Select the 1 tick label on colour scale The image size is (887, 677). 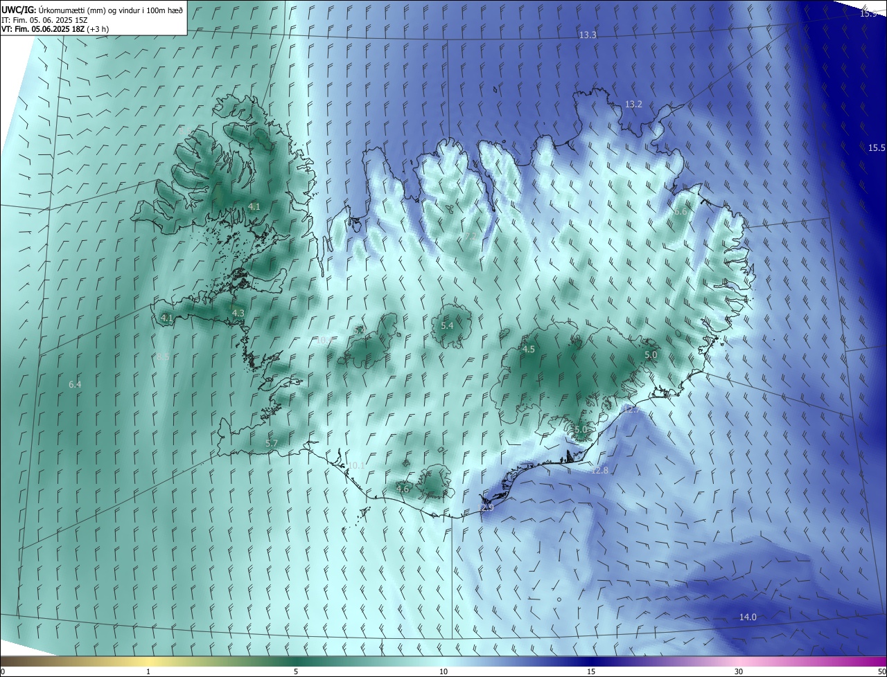click(149, 671)
